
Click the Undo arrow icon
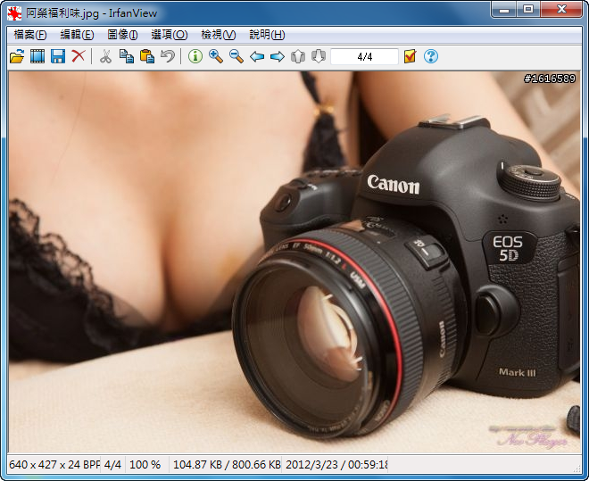(168, 56)
